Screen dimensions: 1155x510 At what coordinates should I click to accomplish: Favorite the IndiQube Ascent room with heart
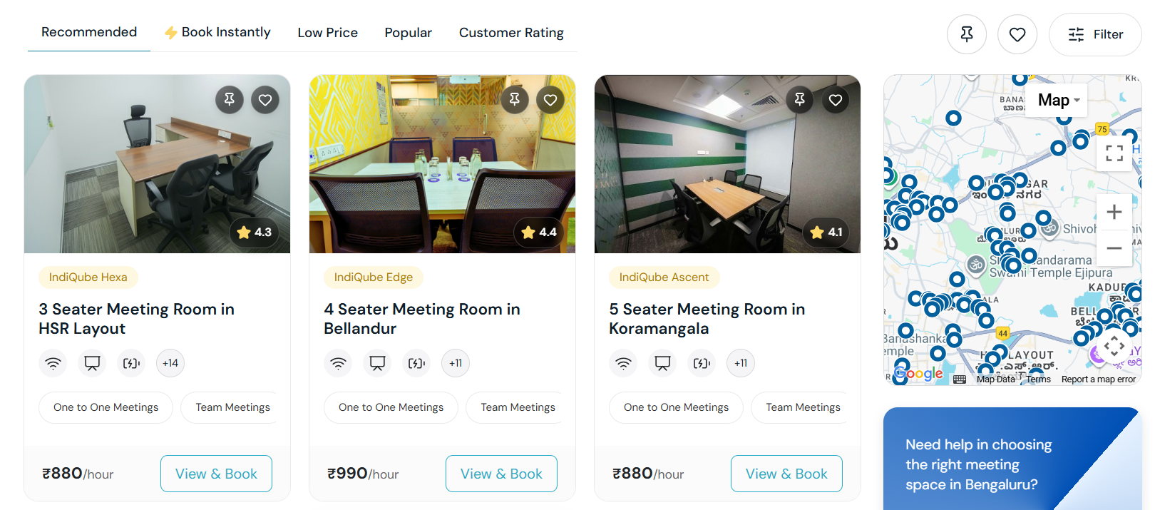point(836,100)
